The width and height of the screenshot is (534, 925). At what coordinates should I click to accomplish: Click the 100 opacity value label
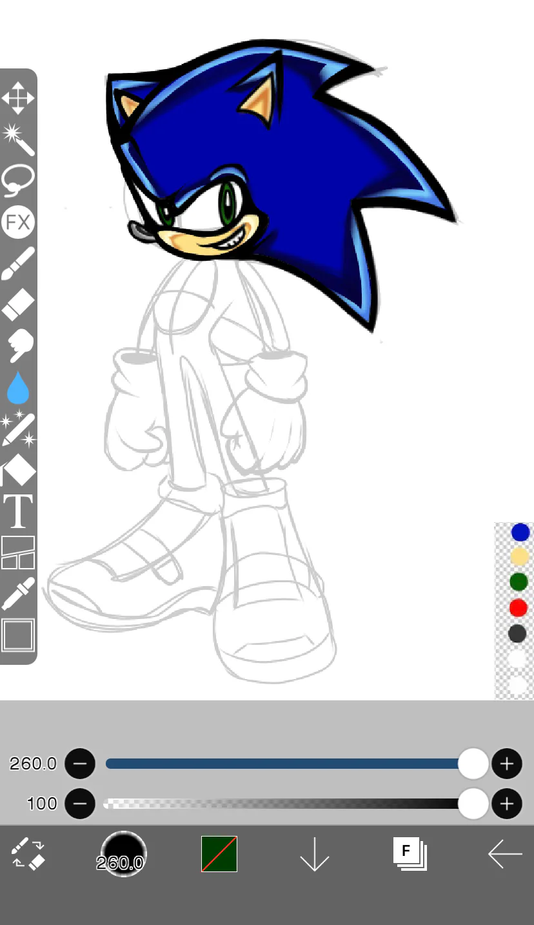click(x=42, y=804)
